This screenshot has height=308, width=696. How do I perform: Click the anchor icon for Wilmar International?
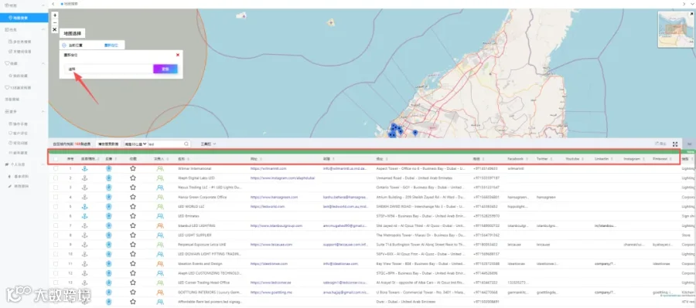pyautogui.click(x=85, y=168)
